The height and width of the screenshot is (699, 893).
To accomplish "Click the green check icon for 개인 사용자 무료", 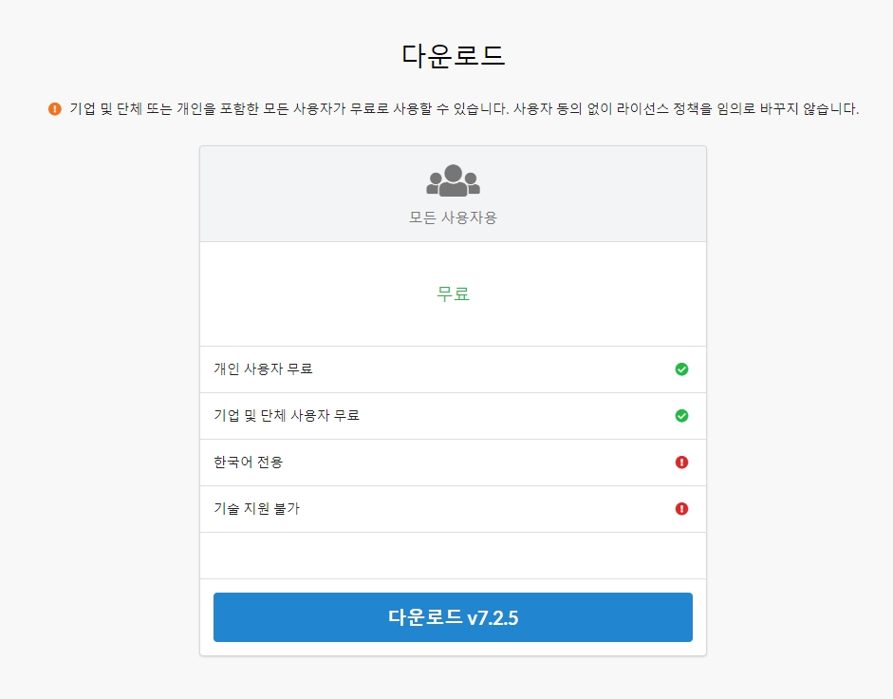I will [681, 369].
